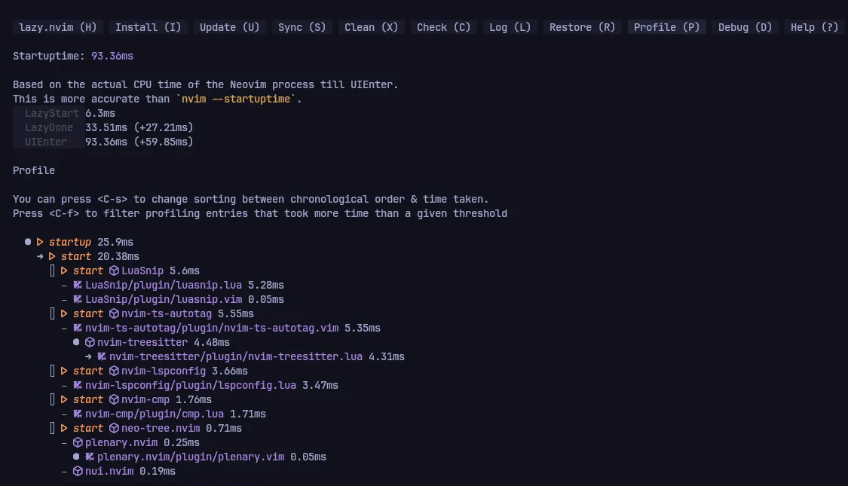
Task: Click the 93.36ms (+59.85ms) timing
Action: 139,142
